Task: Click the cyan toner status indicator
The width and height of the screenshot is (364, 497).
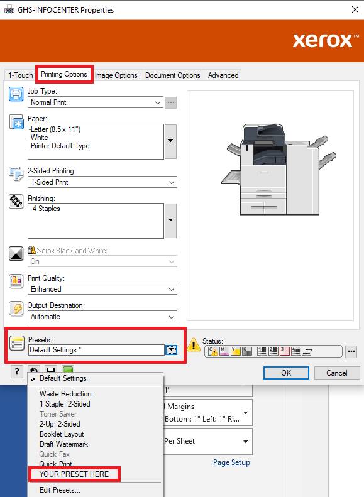Action: point(213,351)
